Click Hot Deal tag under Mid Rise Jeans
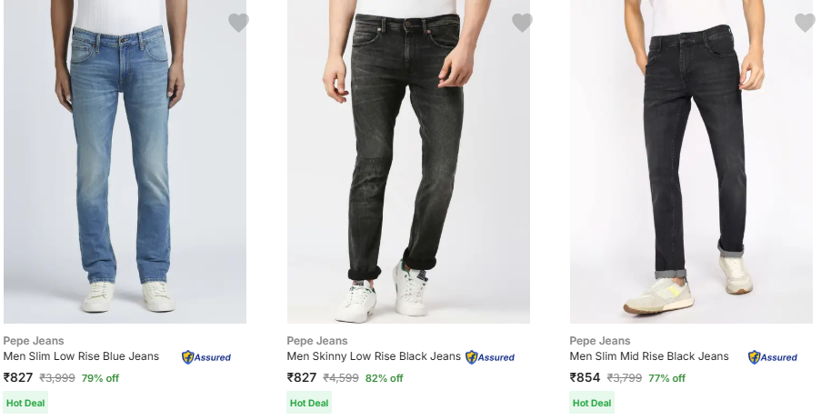The width and height of the screenshot is (831, 420). click(x=592, y=403)
